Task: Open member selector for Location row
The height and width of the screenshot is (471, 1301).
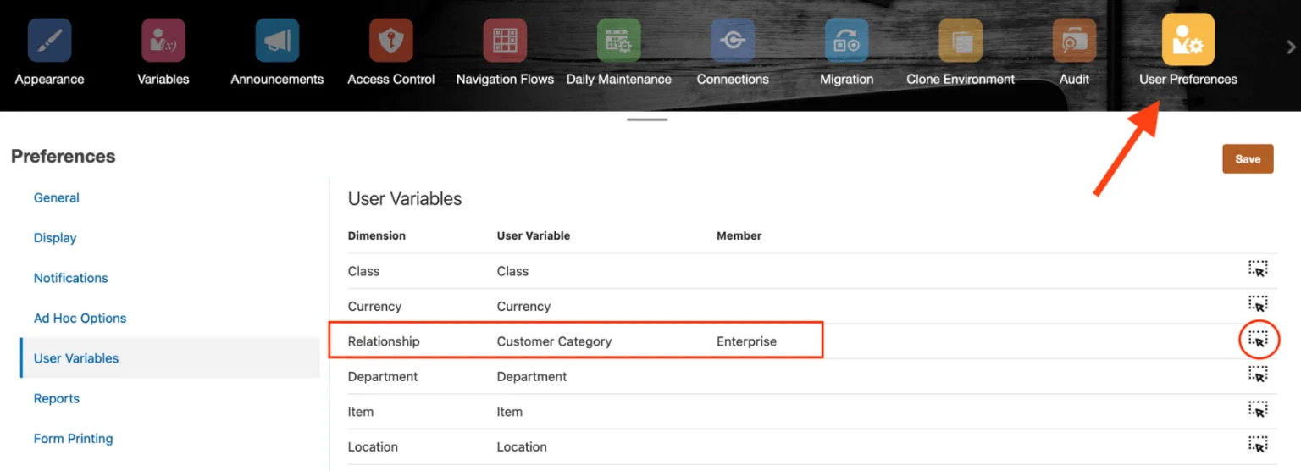Action: pos(1258,445)
